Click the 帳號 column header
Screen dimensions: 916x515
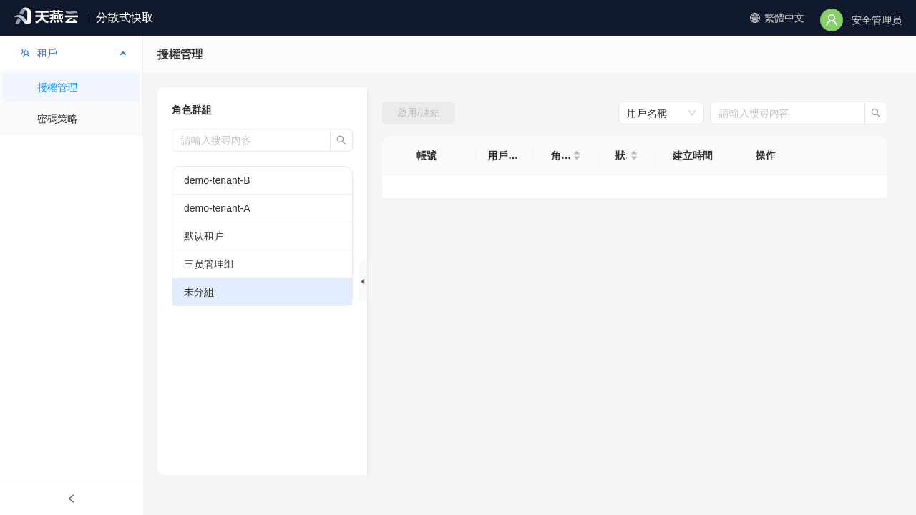[x=427, y=155]
